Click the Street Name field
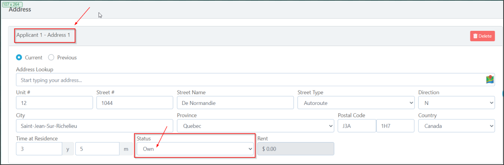 click(x=235, y=103)
